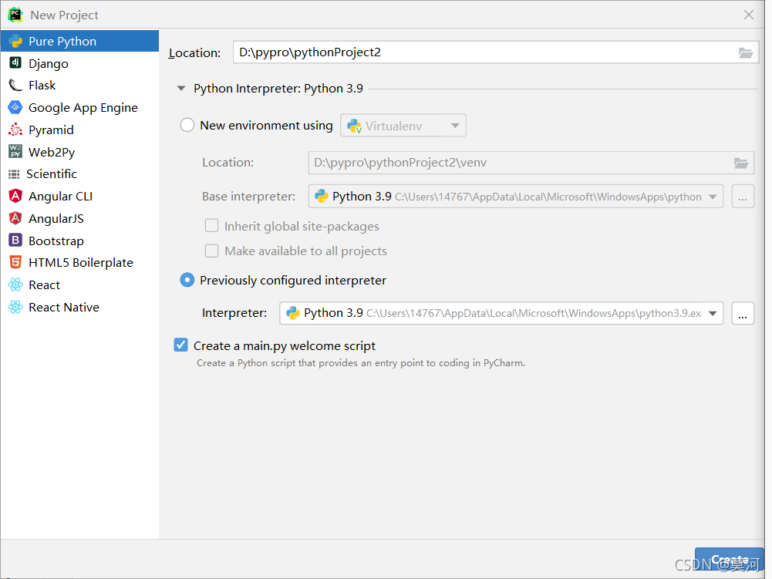Click the Google App Engine icon
The width and height of the screenshot is (772, 579).
[15, 107]
